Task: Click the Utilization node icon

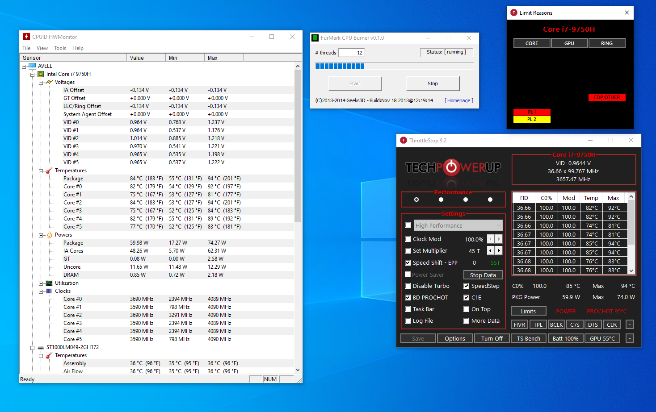Action: (x=49, y=283)
